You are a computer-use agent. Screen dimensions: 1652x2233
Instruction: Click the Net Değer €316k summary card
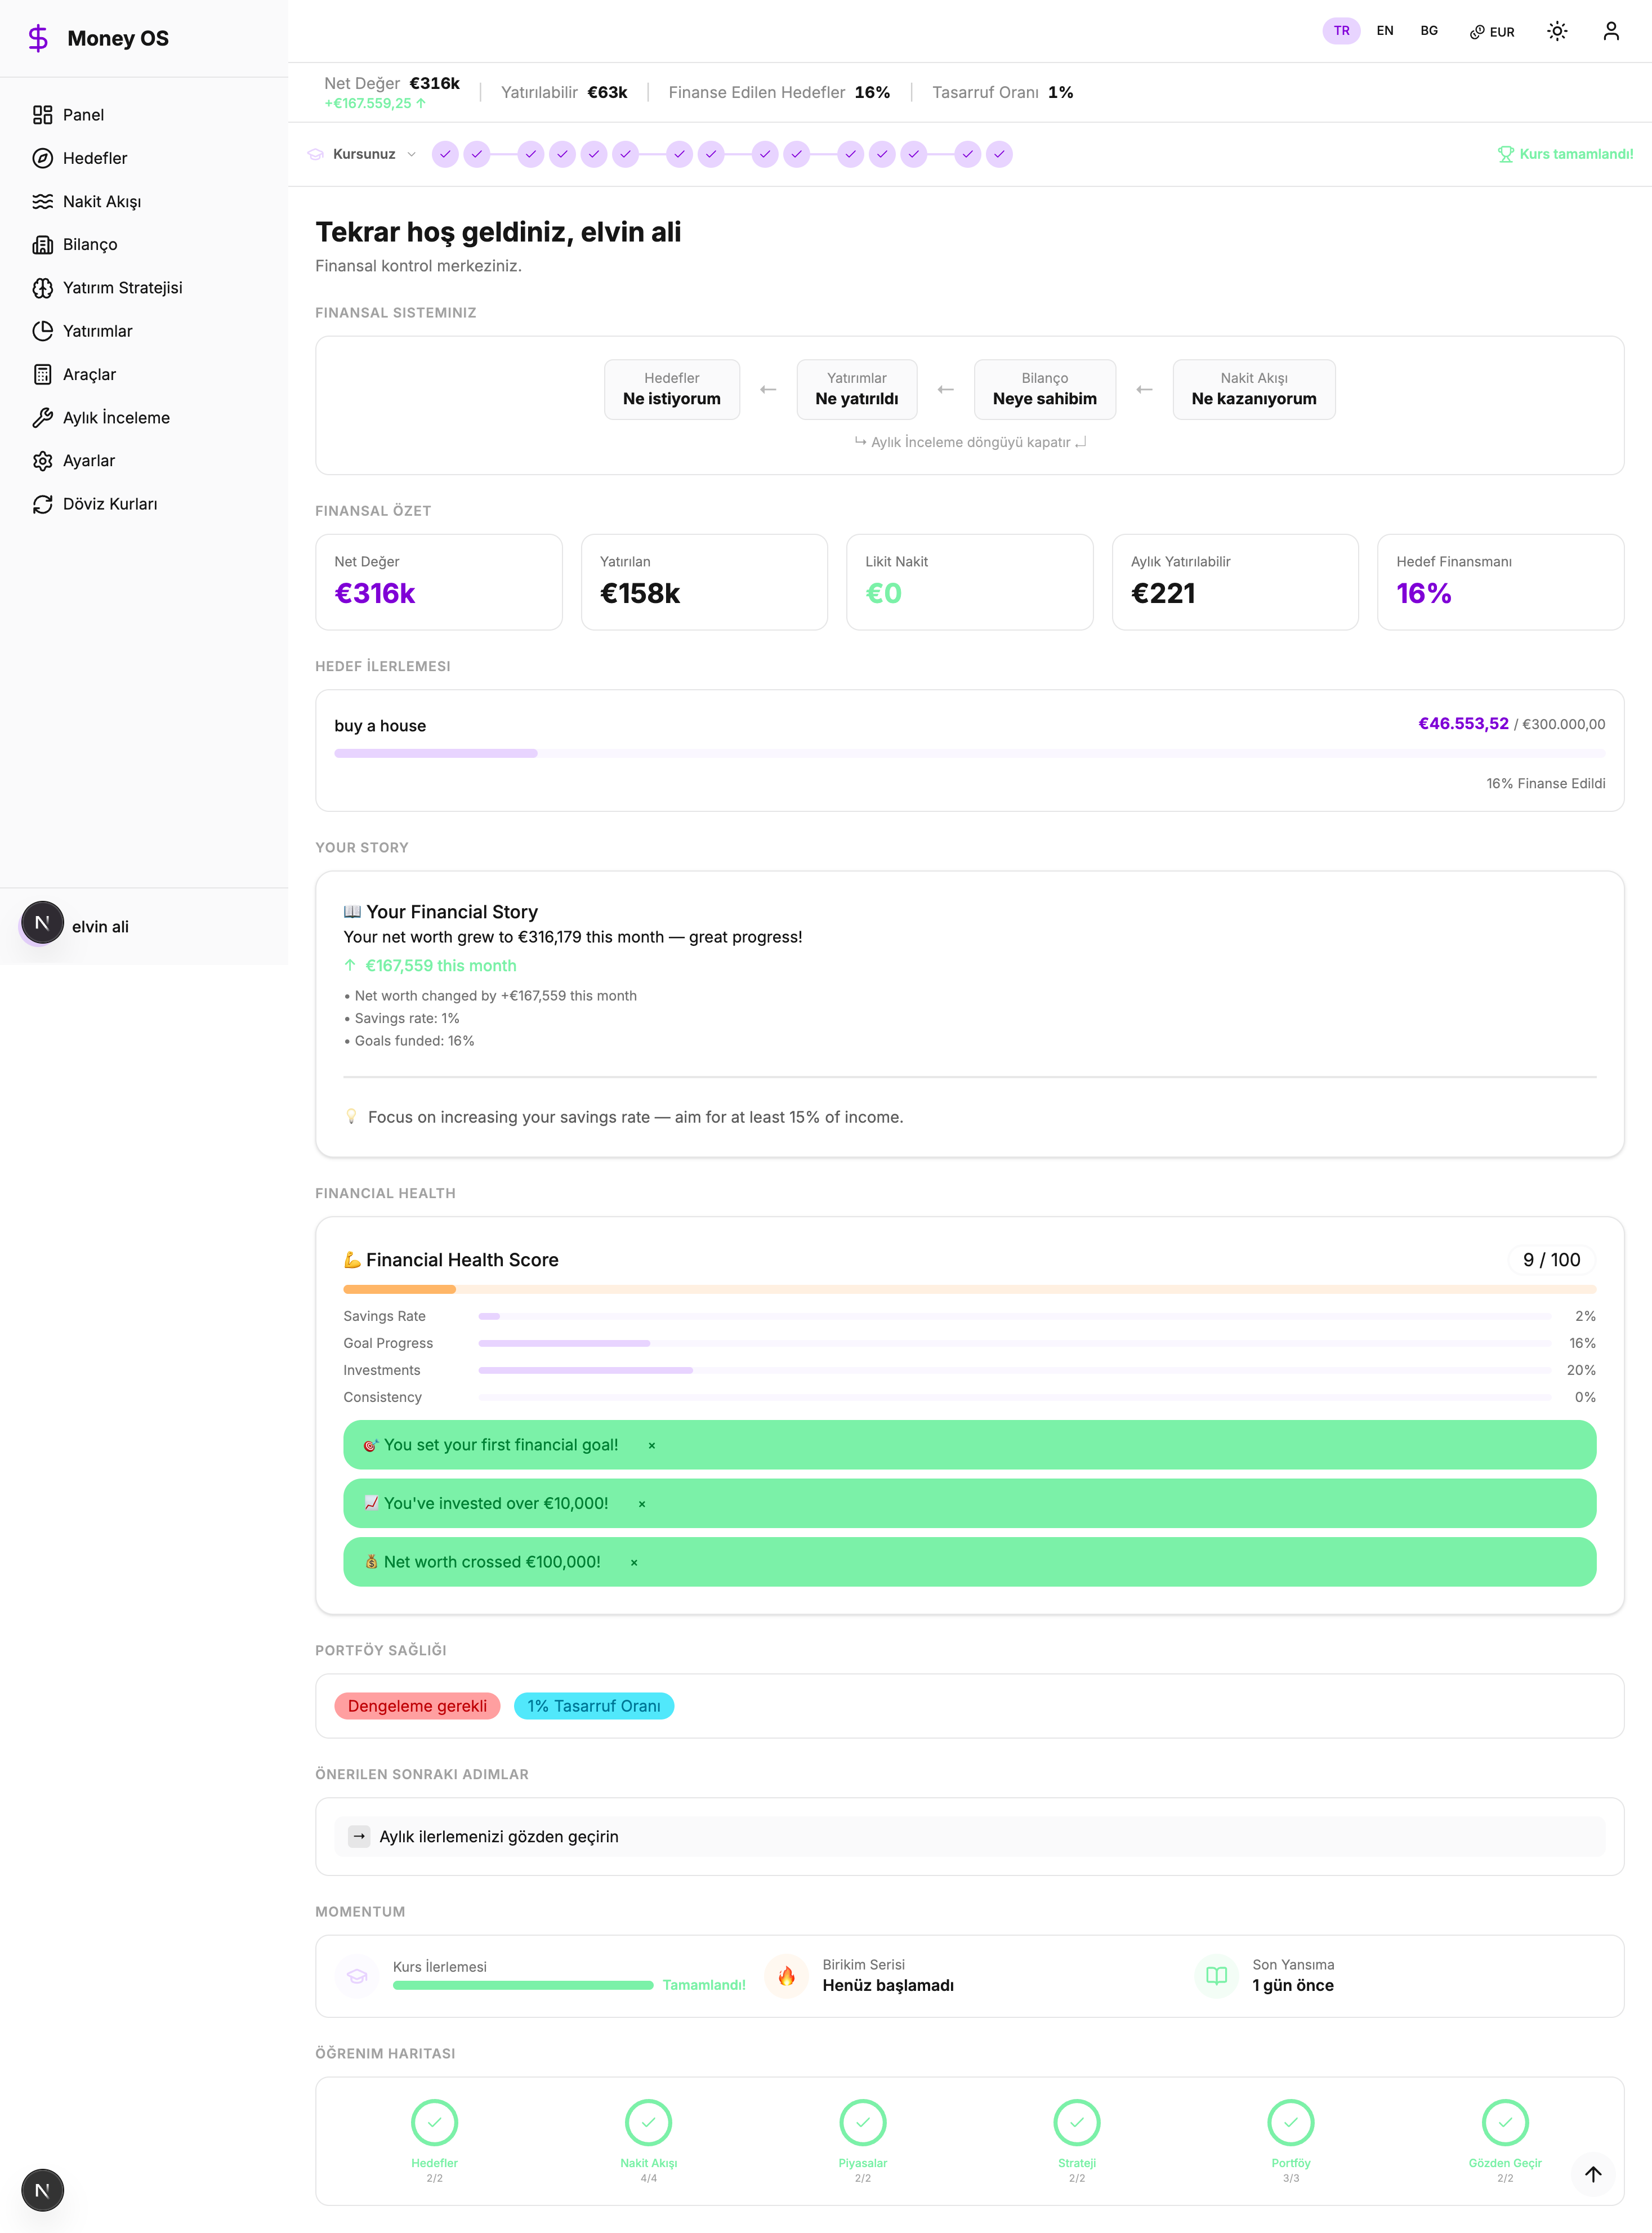[x=439, y=582]
